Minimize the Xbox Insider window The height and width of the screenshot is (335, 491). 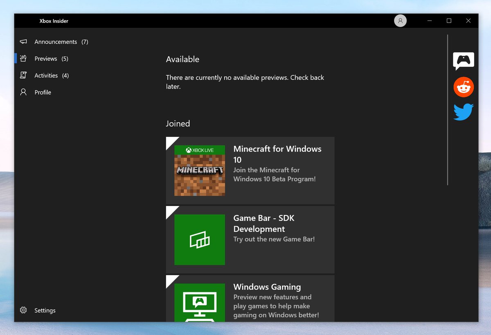tap(430, 21)
